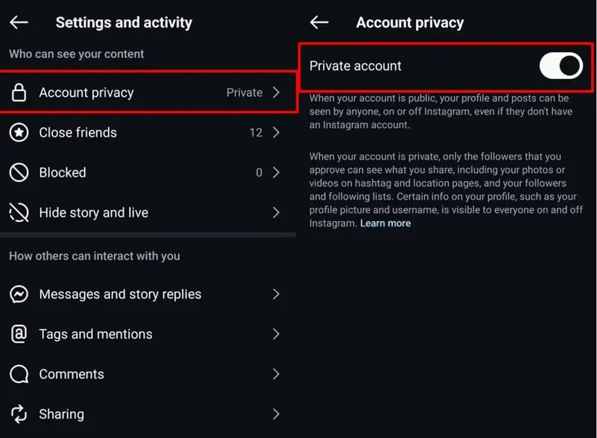
Task: Open Tags and mentions settings
Action: click(148, 334)
